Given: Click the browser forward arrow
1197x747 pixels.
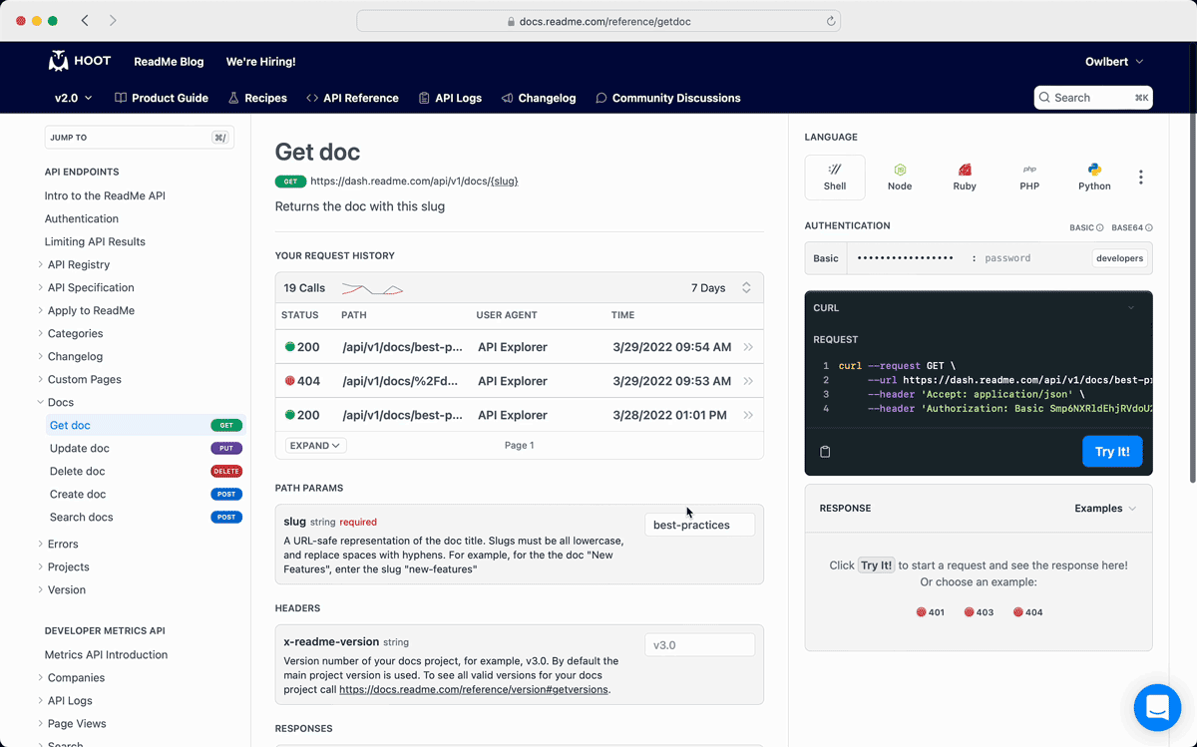Looking at the screenshot, I should (113, 20).
